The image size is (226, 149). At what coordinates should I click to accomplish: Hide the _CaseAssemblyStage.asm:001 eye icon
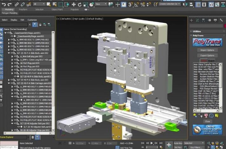click(x=8, y=33)
